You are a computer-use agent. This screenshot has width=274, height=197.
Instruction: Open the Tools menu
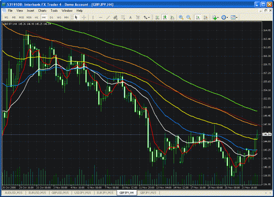54,11
